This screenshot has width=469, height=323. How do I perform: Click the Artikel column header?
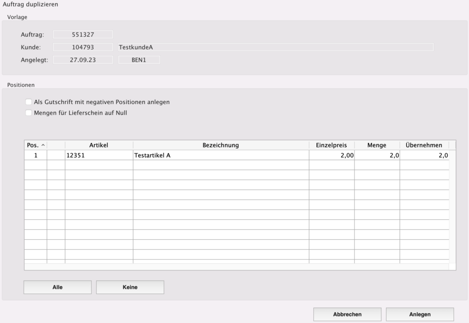coord(99,145)
